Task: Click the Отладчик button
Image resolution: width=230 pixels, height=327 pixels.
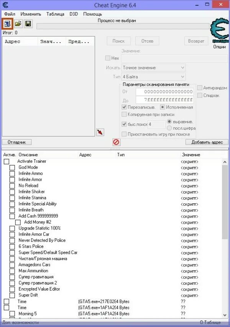Action: (16, 142)
